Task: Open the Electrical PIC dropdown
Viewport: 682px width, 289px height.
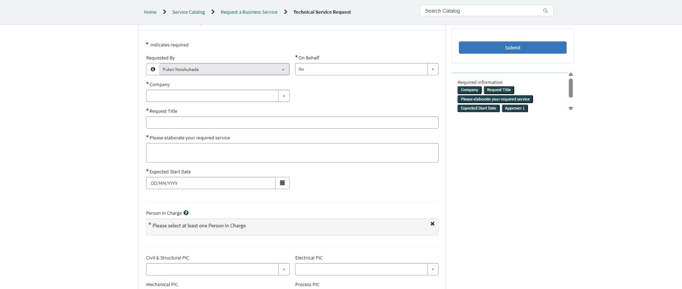Action: point(433,269)
